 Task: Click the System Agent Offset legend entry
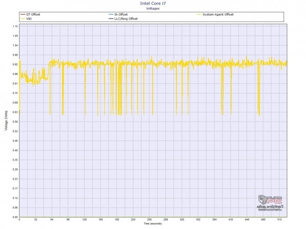coord(215,15)
